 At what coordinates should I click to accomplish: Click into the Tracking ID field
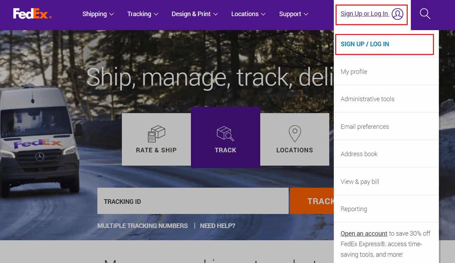click(193, 201)
